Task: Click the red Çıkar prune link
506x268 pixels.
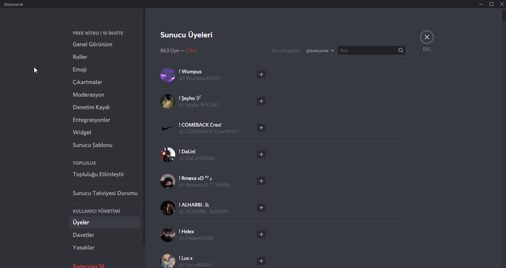Action: 192,50
